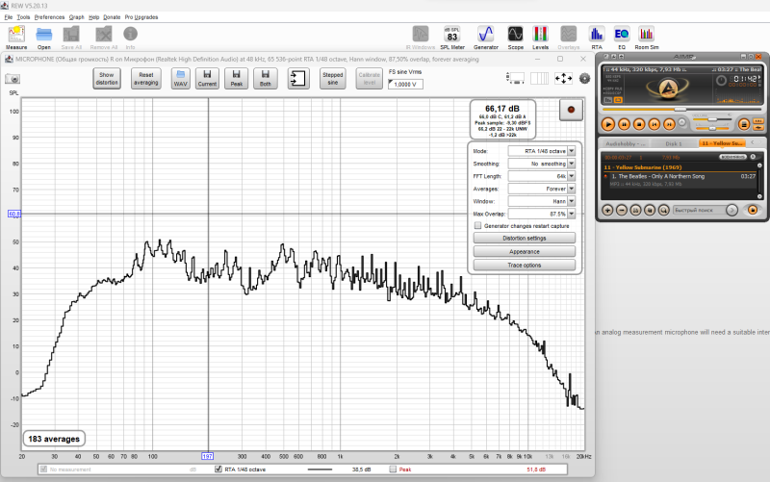Toggle AIMP playlist view button

(743, 125)
